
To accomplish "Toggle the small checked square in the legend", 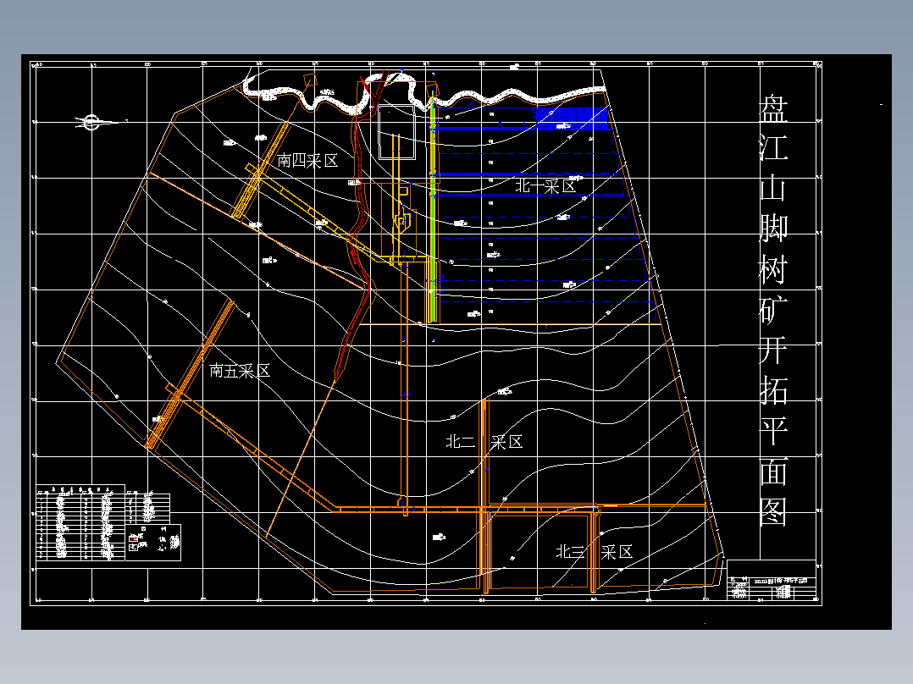I will click(143, 529).
